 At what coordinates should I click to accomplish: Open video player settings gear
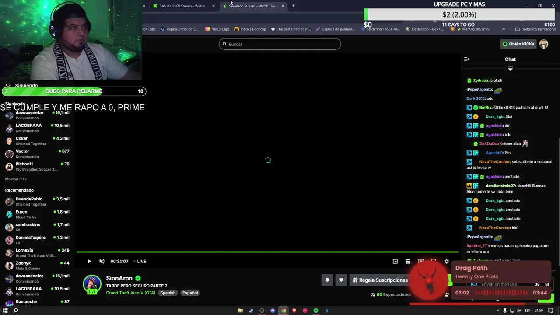(446, 261)
